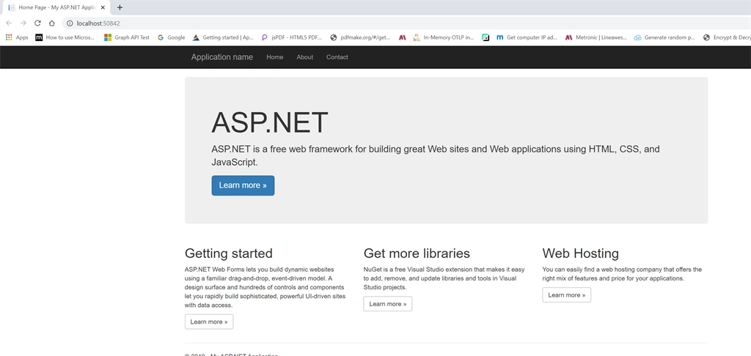
Task: Click the browser forward arrow
Action: [x=23, y=23]
